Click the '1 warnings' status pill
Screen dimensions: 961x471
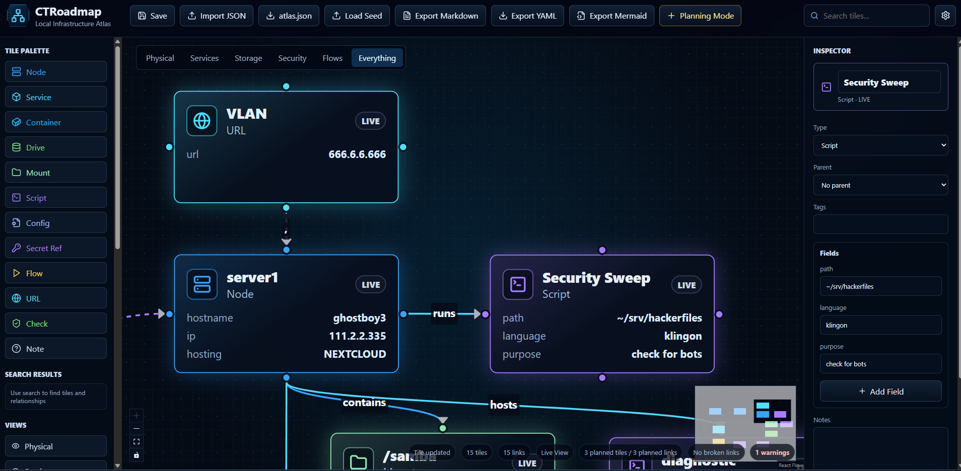[x=772, y=452]
